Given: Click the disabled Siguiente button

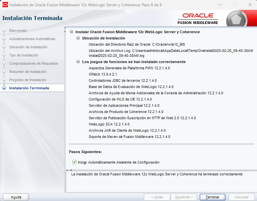Looking at the screenshot, I should [184, 197].
